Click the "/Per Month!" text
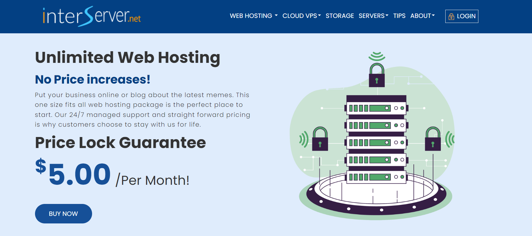 (x=152, y=180)
